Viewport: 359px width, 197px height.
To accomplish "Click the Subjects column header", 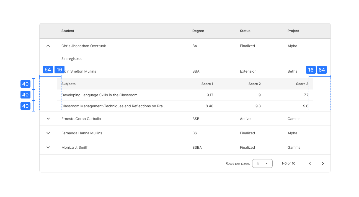I will (68, 84).
